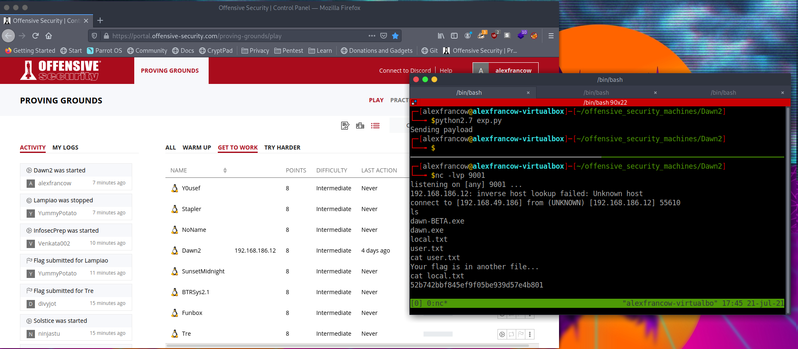Click the revert icon in the Tre row
Image resolution: width=798 pixels, height=349 pixels.
(511, 334)
